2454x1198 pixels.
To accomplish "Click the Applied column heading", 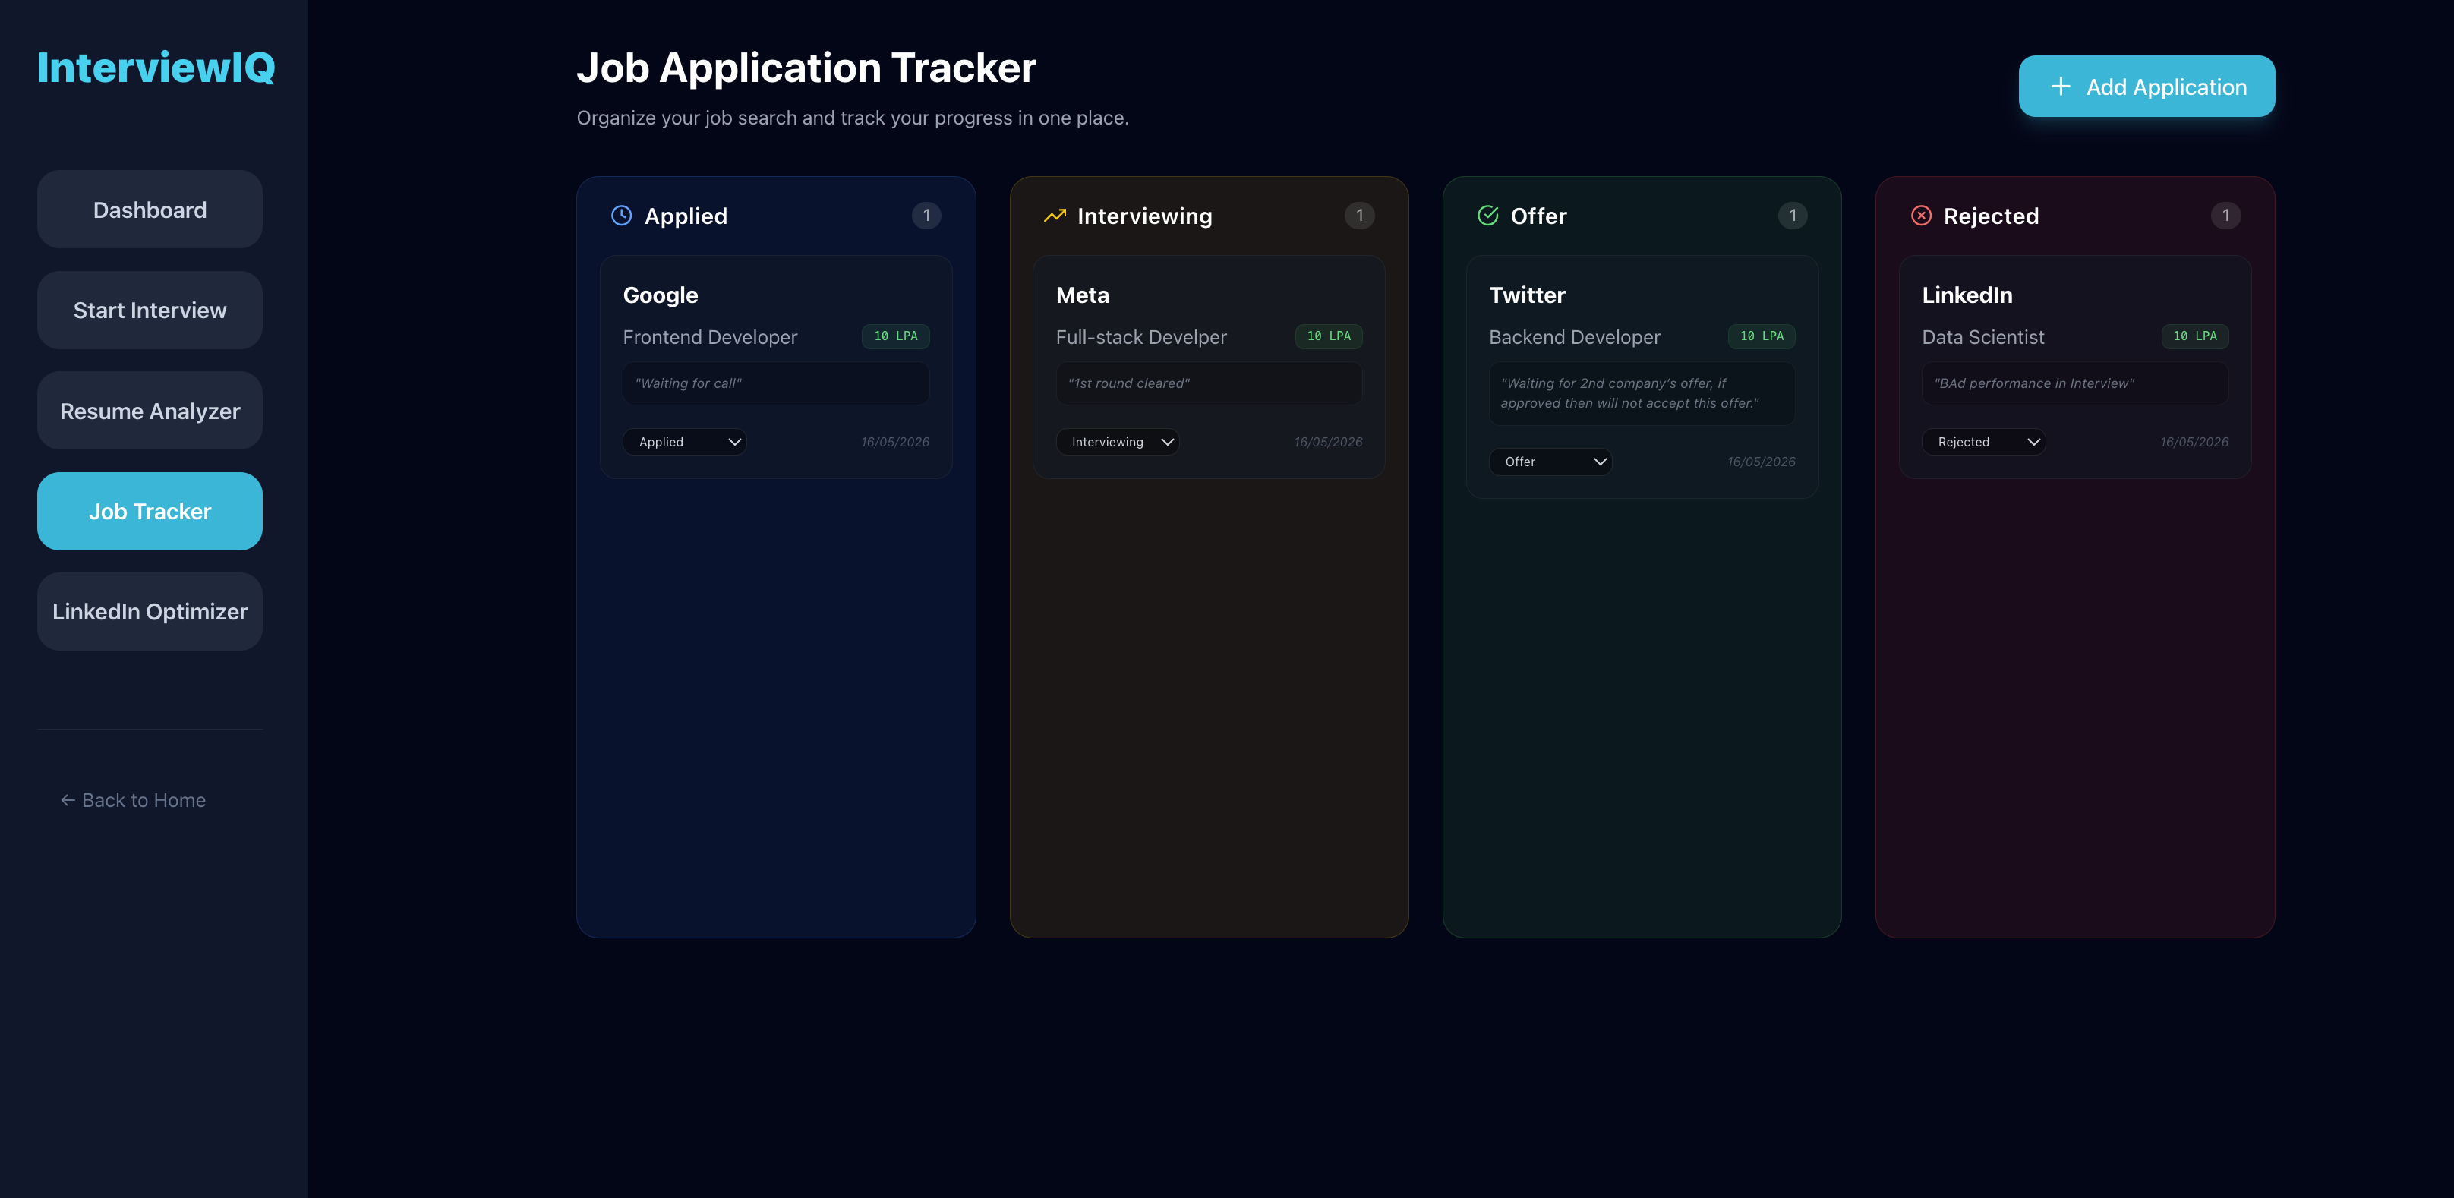I will click(x=686, y=216).
